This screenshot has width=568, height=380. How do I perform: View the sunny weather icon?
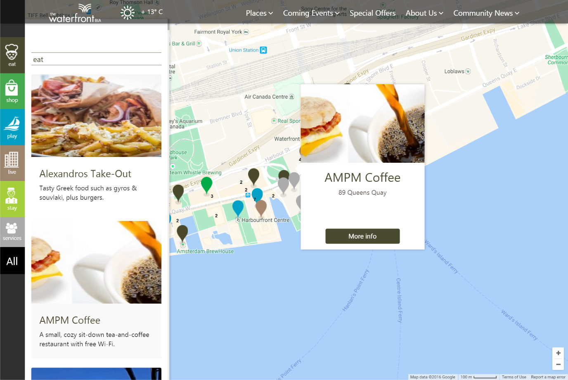pyautogui.click(x=127, y=13)
